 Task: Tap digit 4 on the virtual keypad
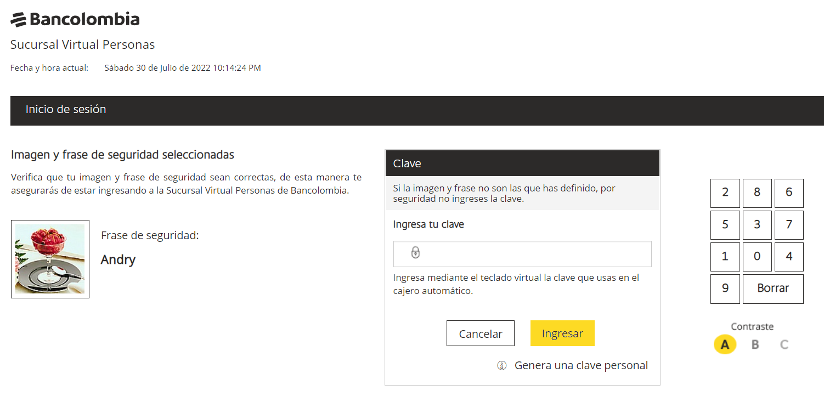pos(789,257)
